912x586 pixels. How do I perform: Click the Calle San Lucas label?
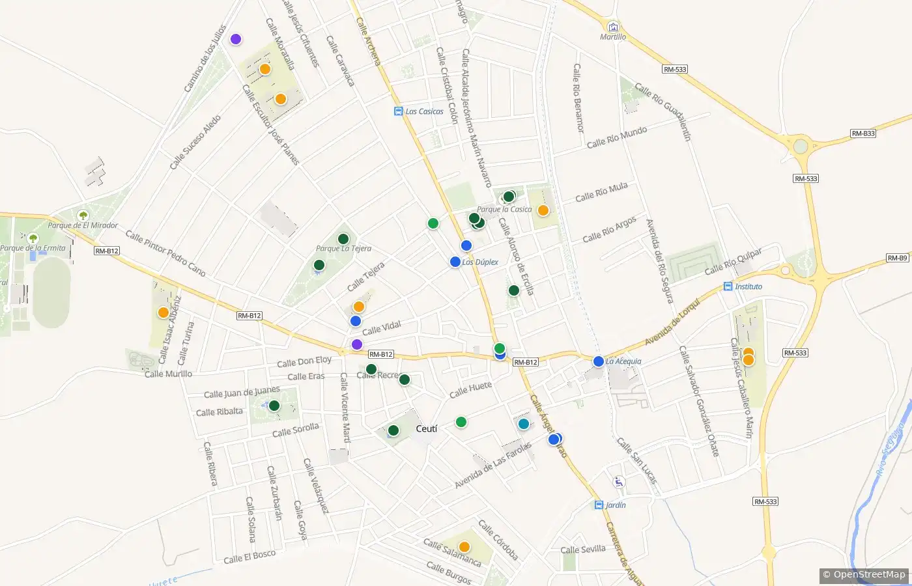tap(636, 461)
